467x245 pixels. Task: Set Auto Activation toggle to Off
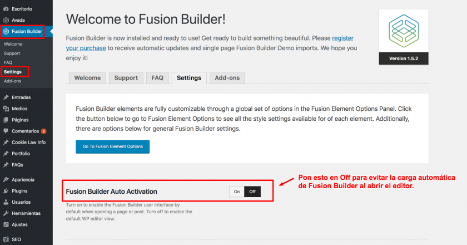[252, 192]
